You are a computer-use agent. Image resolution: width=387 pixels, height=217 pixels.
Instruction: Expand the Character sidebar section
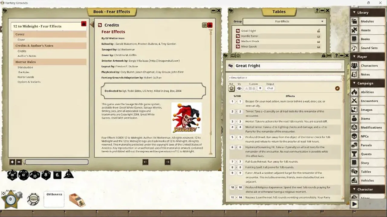[367, 189]
